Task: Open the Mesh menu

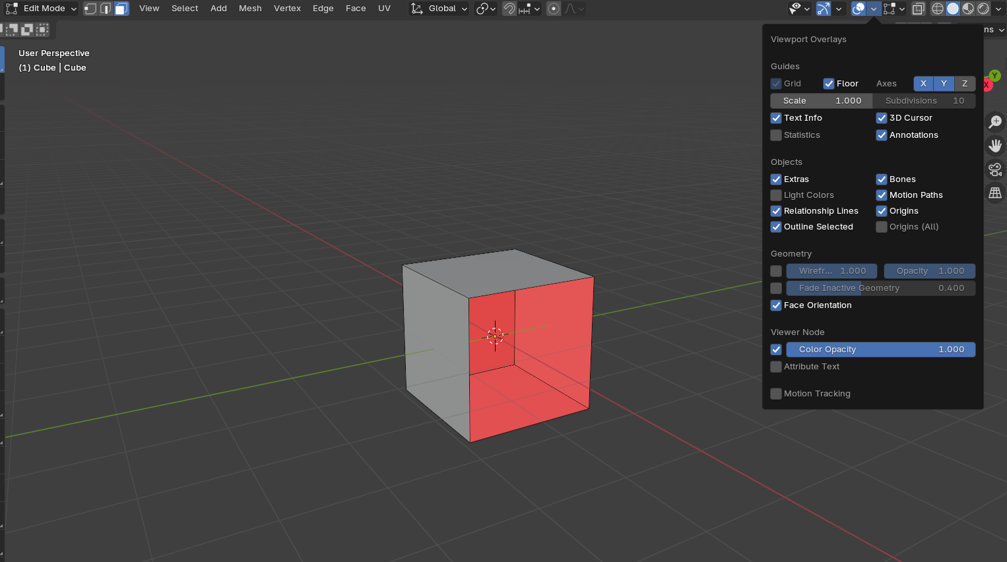Action: pyautogui.click(x=250, y=9)
